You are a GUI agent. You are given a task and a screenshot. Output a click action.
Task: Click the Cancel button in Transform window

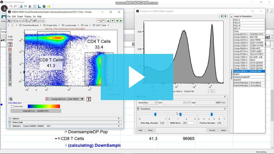coord(212,130)
